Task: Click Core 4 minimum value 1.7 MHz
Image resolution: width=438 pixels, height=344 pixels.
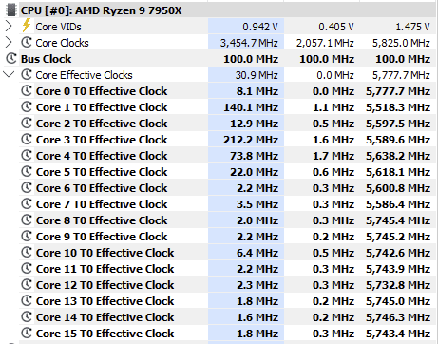Action: (x=333, y=156)
